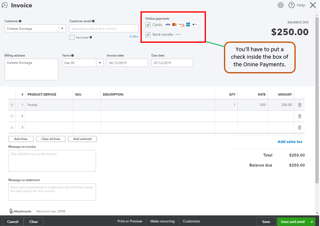Click the Add subtotal button

coord(83,139)
